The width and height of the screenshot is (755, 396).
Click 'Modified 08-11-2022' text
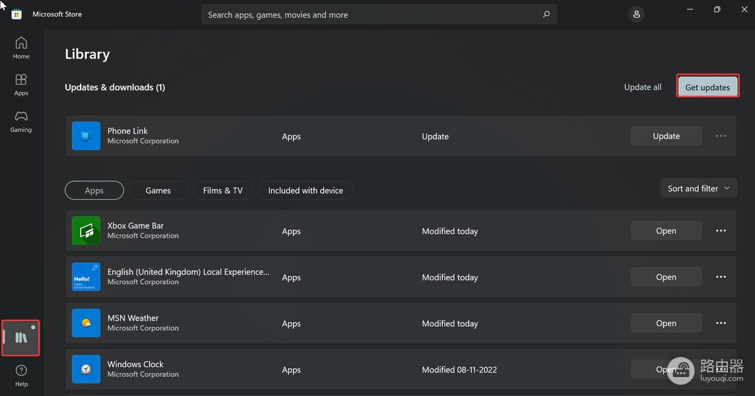[459, 370]
